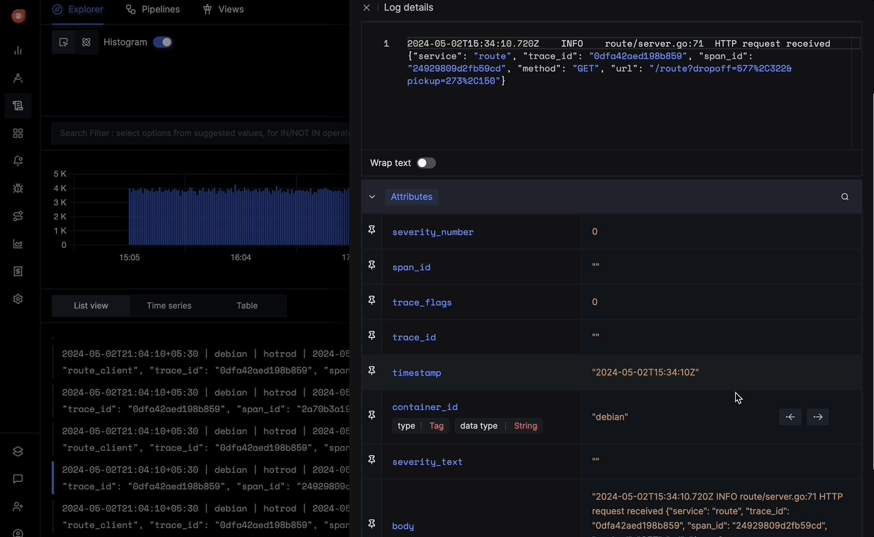Click the SigNoz logo at sidebar top
The image size is (874, 537).
point(19,16)
